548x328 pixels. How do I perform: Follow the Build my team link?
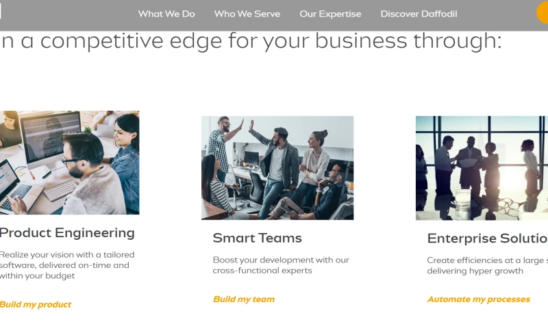pos(244,299)
